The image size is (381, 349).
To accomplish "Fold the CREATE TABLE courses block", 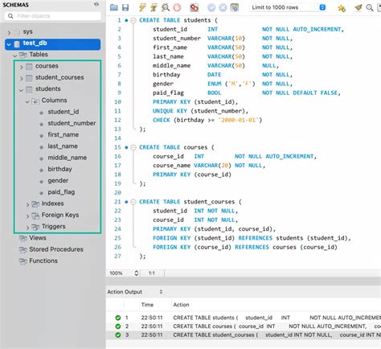I will coord(133,147).
